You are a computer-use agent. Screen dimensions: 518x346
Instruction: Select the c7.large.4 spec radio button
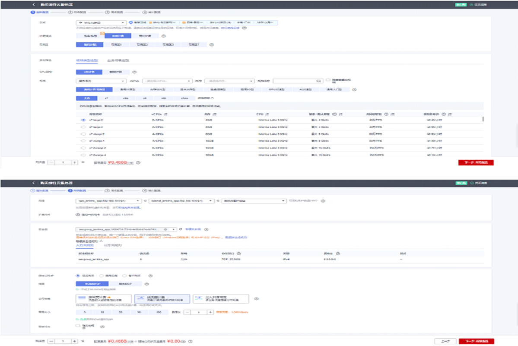[83, 127]
